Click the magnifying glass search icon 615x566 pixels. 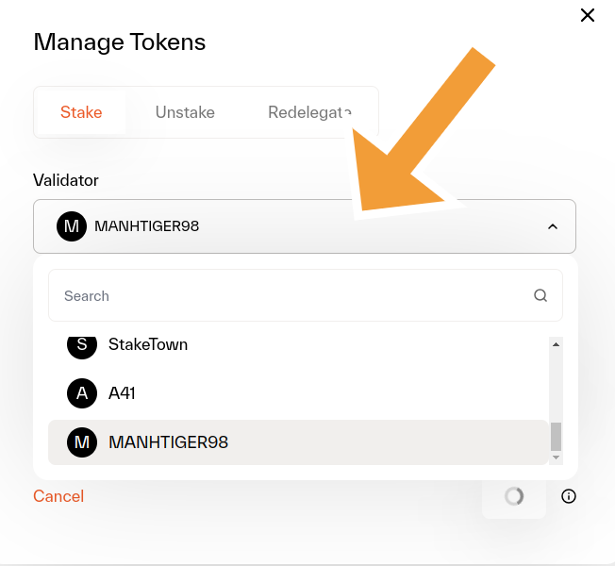tap(540, 296)
